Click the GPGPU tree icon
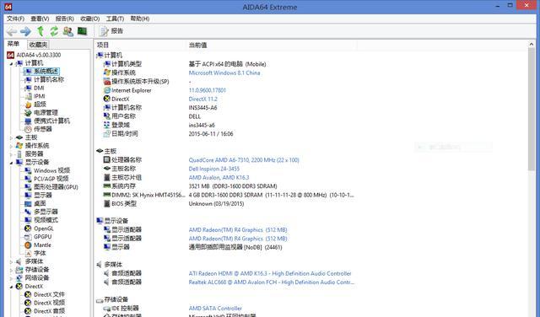Image resolution: width=540 pixels, height=317 pixels. pos(28,237)
